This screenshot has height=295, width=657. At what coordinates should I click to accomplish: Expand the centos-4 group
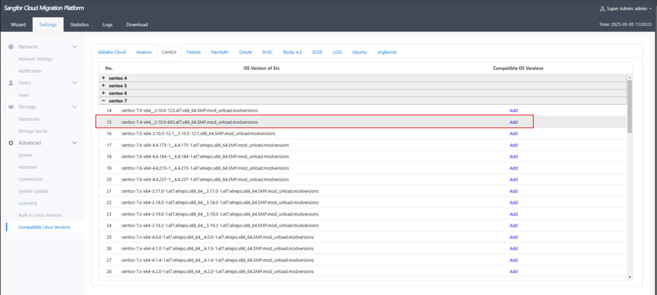point(103,78)
